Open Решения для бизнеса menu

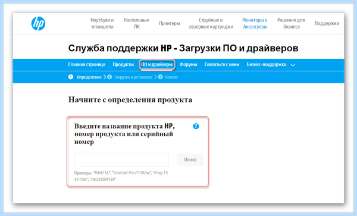pos(291,23)
